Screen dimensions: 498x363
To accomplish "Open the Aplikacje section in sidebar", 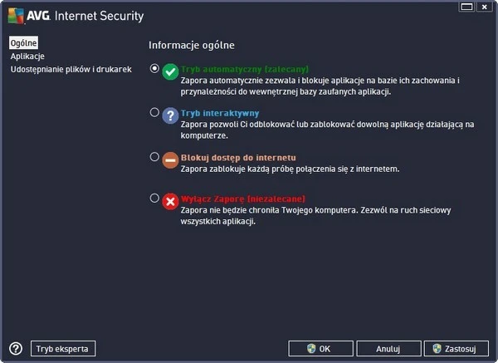I will (x=27, y=56).
